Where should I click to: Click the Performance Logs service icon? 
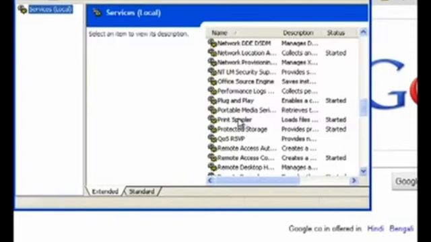click(x=212, y=91)
